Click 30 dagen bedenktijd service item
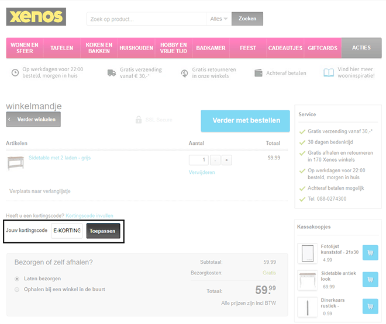 [x=330, y=142]
